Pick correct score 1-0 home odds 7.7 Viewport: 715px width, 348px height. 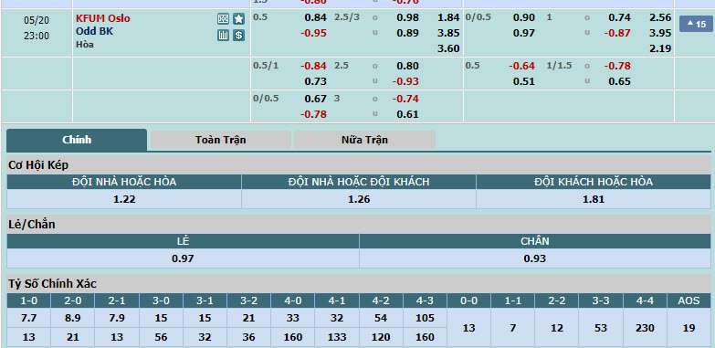28,318
